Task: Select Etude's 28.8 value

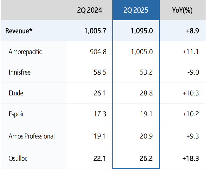Action: (x=146, y=93)
